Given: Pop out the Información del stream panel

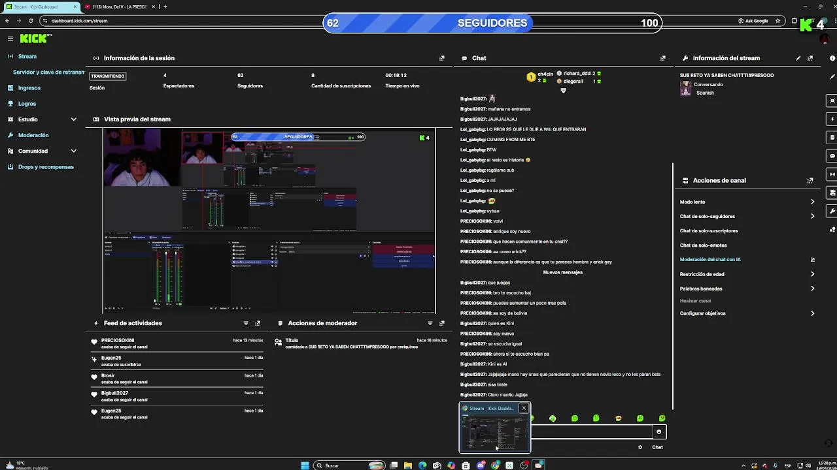Looking at the screenshot, I should (810, 58).
